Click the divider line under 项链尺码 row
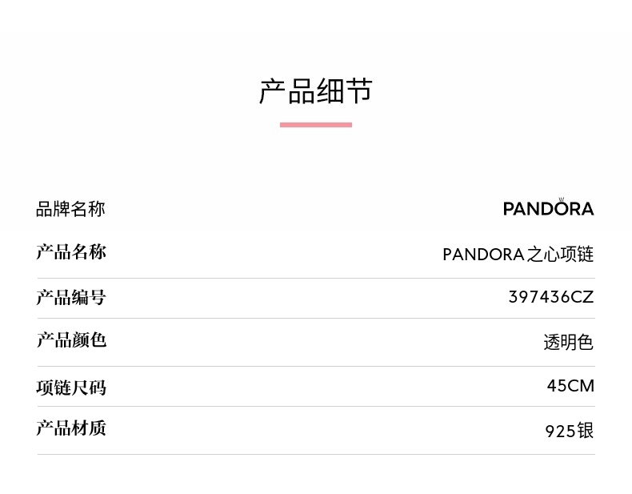Viewport: 632px width, 494px height. [x=315, y=406]
